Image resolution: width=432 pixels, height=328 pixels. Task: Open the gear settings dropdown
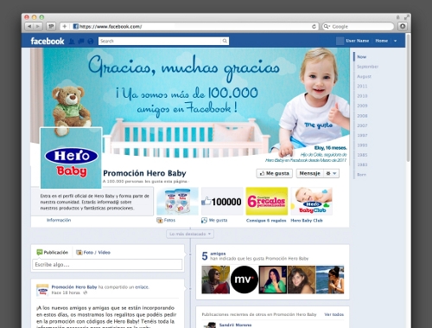[331, 173]
